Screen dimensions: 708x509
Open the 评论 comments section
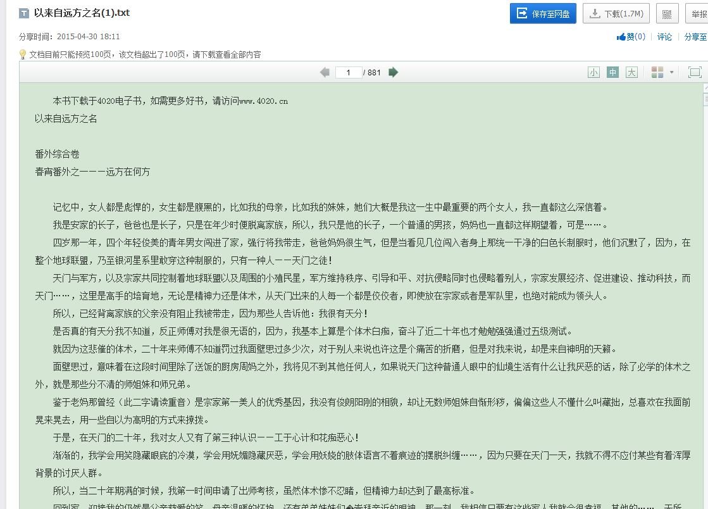tap(664, 37)
